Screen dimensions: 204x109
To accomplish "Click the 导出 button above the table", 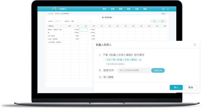I will pos(163,21).
